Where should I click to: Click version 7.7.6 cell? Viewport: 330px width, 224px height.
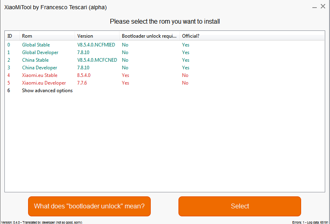click(82, 83)
